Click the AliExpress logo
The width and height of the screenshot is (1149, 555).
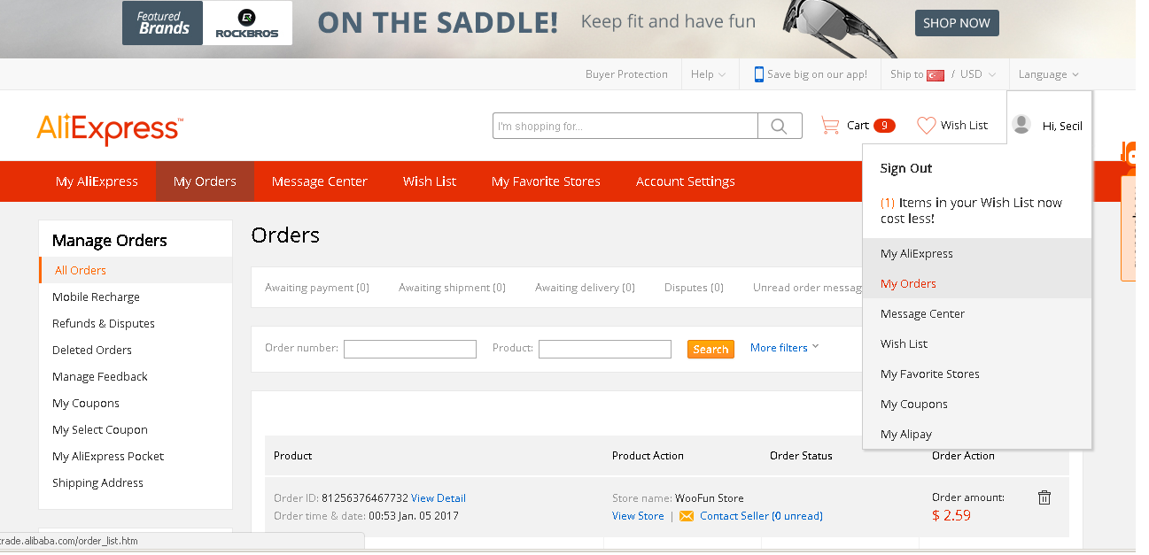pyautogui.click(x=110, y=128)
